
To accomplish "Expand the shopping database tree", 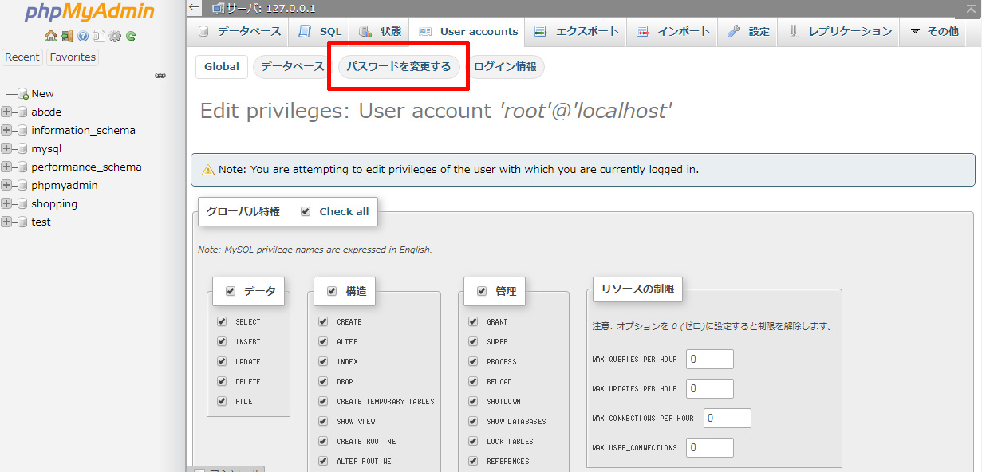I will (x=7, y=204).
